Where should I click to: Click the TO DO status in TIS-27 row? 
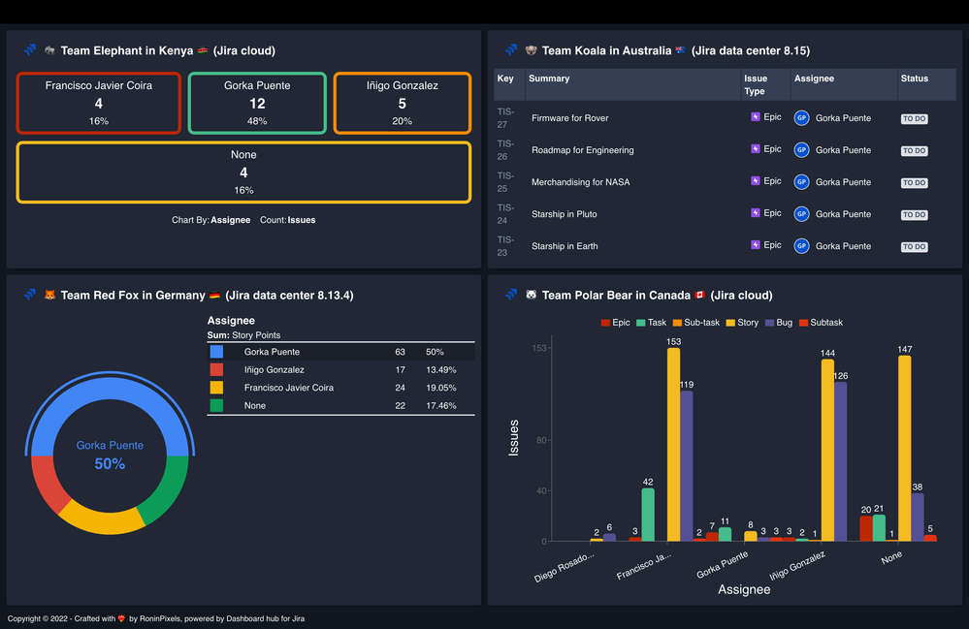pos(914,118)
